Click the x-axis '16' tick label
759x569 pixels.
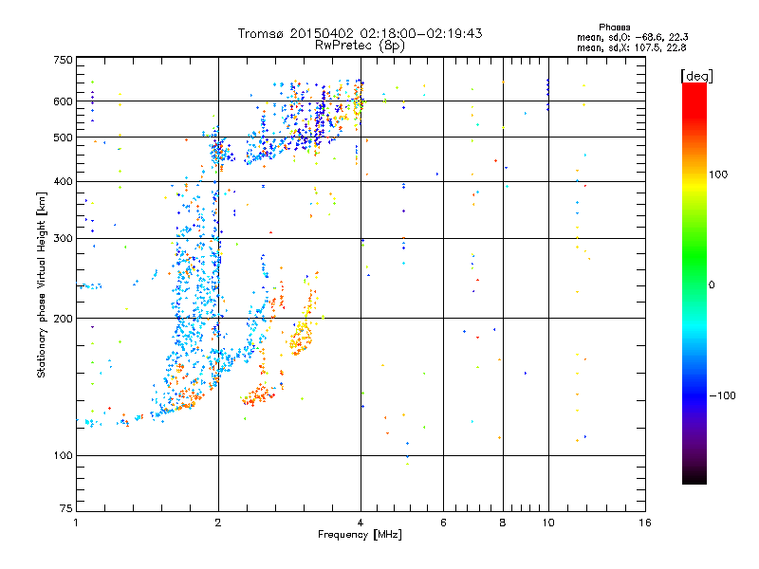pyautogui.click(x=645, y=523)
